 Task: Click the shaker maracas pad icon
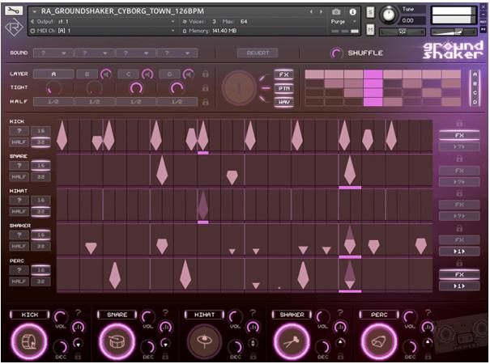291,341
